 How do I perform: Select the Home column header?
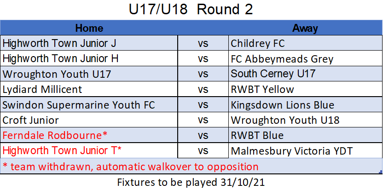point(89,28)
